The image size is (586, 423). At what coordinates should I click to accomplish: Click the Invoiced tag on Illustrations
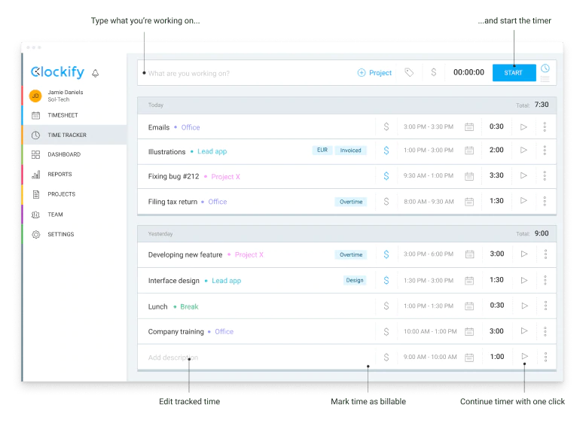click(350, 150)
